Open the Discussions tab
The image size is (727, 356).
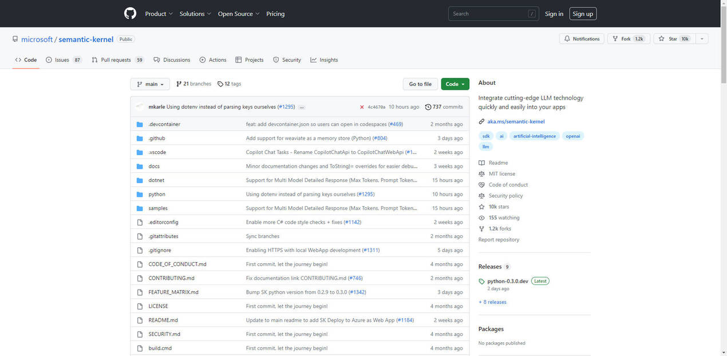(172, 60)
